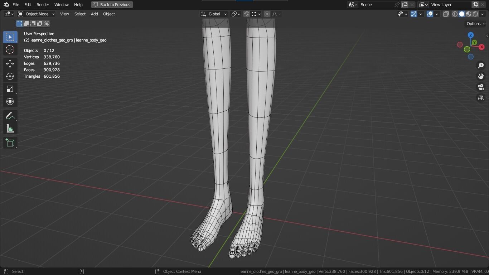Image resolution: width=489 pixels, height=275 pixels.
Task: Open the Blender logo application menu
Action: [6, 5]
